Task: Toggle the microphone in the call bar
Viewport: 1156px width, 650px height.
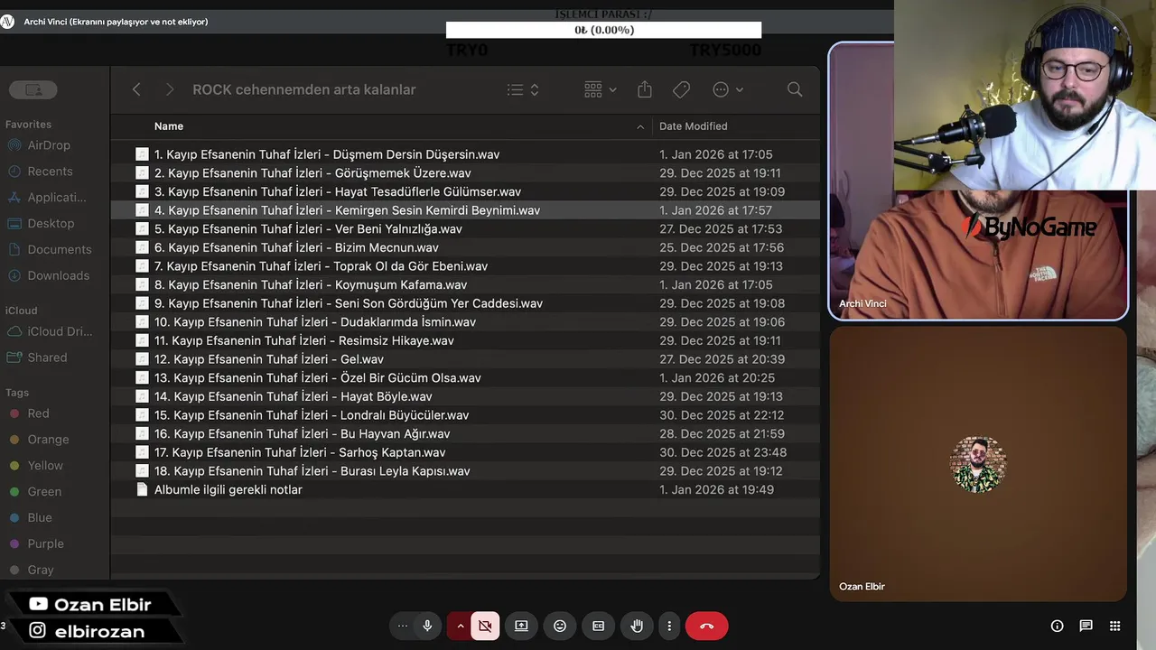Action: coord(427,626)
